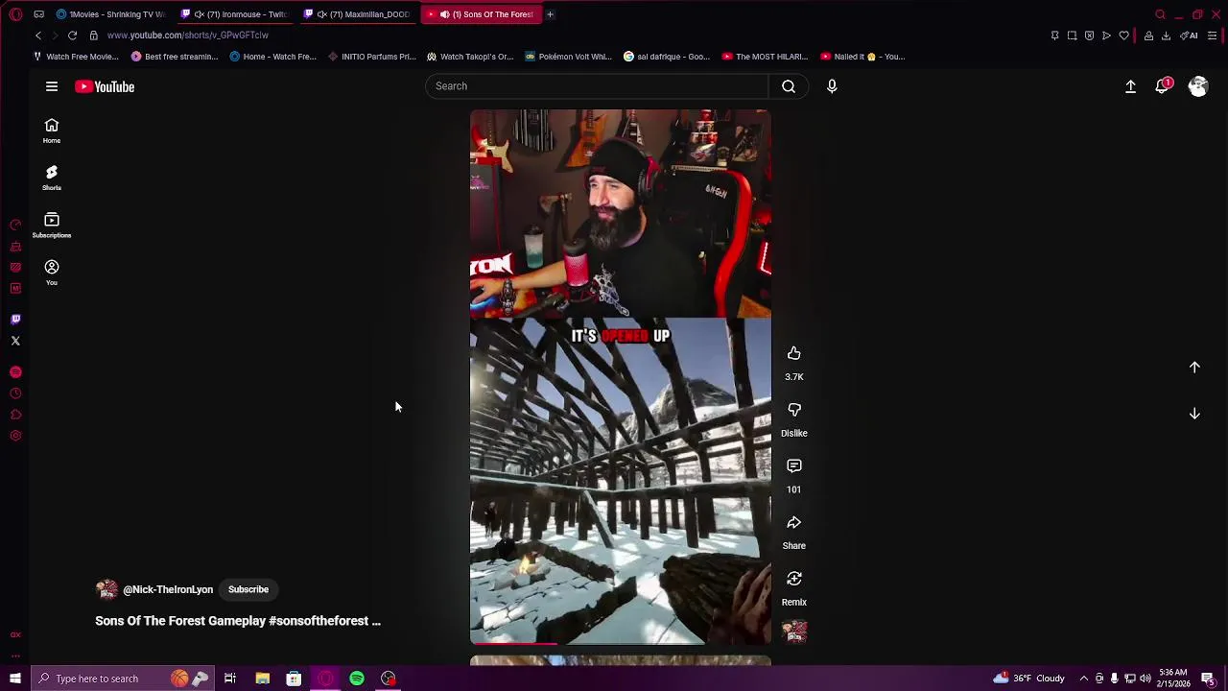Subscribe to Nick-TheIronLyon
This screenshot has width=1228, height=691.
(248, 589)
